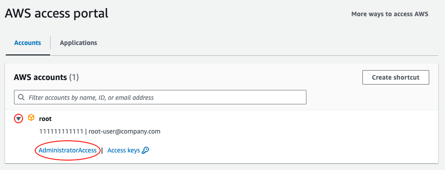445x170 pixels.
Task: Click the AWS accounts section heading
Action: [40, 77]
